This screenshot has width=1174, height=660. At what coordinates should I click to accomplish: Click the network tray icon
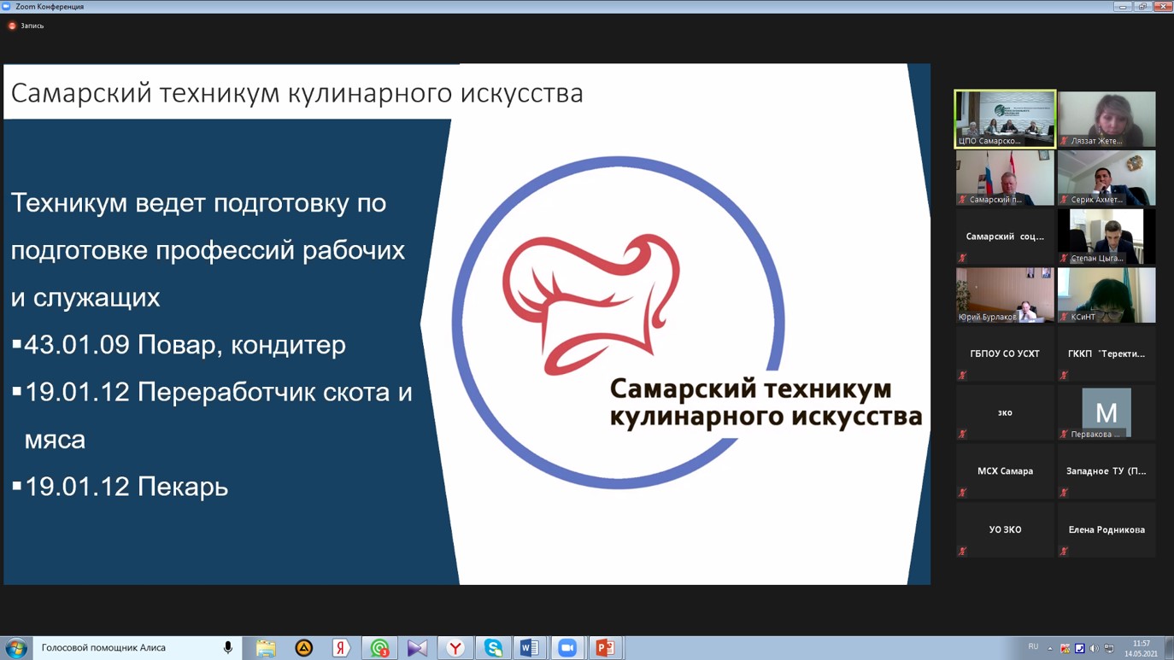(1109, 648)
